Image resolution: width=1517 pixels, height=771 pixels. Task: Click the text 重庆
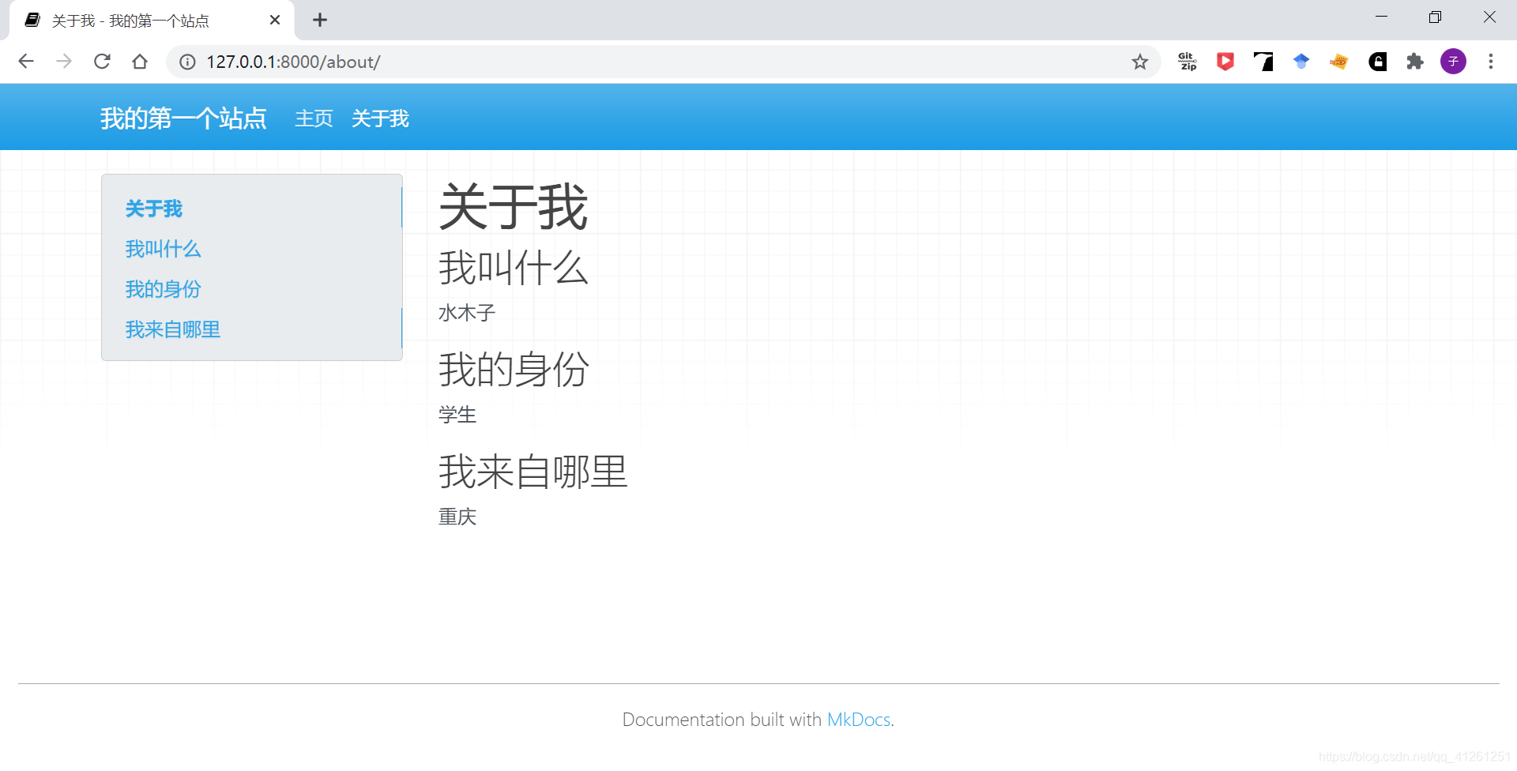click(457, 517)
